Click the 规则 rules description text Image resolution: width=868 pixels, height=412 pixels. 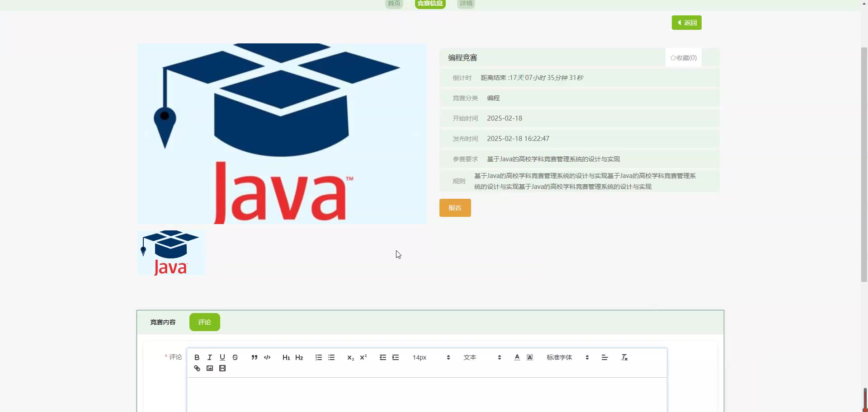[x=585, y=181]
